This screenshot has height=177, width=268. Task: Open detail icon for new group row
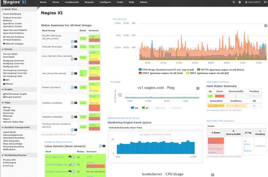pos(72,73)
